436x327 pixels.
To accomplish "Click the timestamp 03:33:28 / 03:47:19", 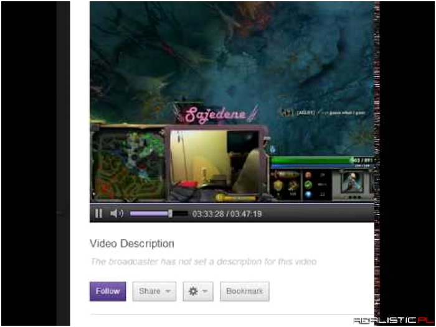I will [x=227, y=214].
